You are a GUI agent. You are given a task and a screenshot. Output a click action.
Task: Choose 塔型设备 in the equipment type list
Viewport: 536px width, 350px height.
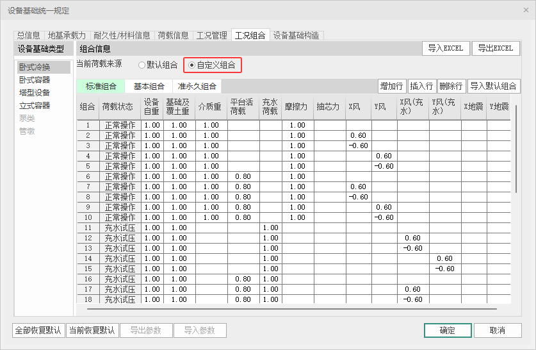[x=35, y=93]
